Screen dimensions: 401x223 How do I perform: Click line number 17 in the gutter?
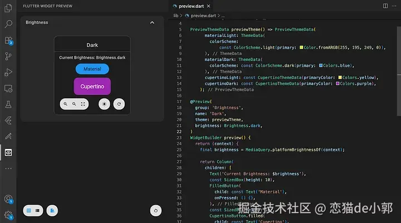click(x=179, y=101)
